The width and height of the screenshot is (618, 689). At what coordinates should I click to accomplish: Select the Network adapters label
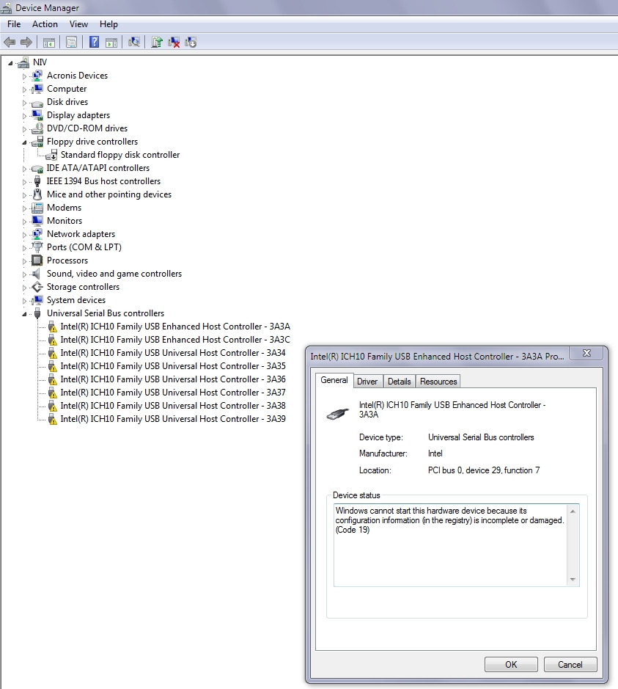[81, 234]
